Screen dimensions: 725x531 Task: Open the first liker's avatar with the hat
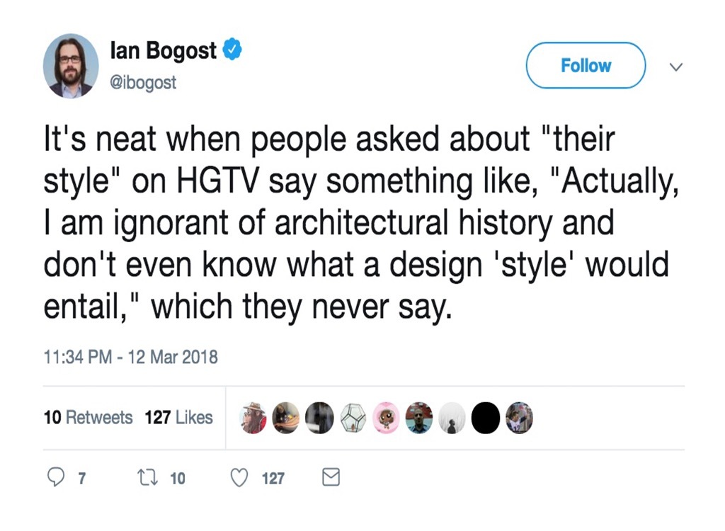coord(253,418)
